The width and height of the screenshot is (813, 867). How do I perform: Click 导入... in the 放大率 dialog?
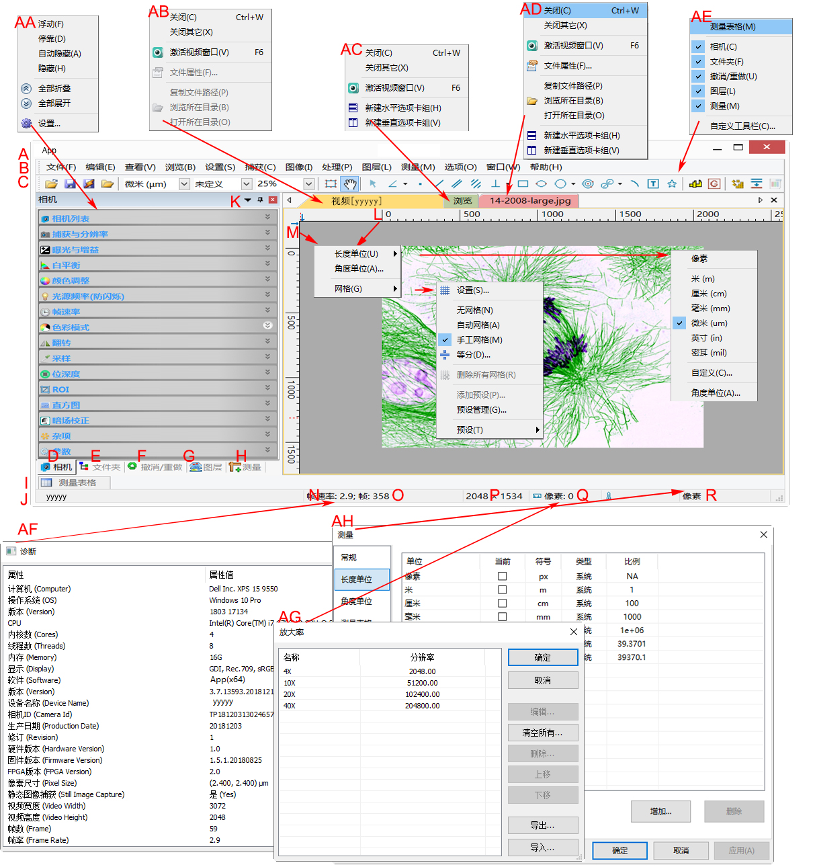pyautogui.click(x=543, y=848)
